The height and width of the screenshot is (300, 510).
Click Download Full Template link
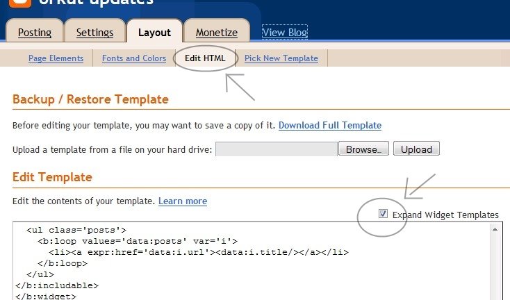330,125
